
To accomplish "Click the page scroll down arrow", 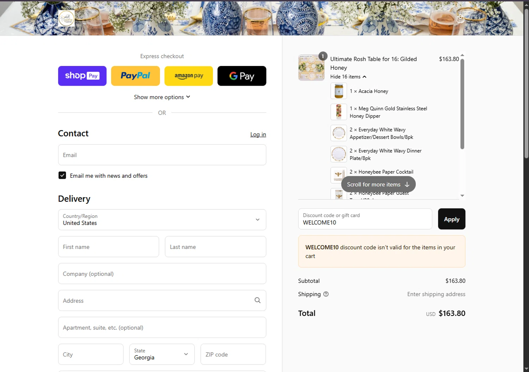I will click(x=526, y=369).
